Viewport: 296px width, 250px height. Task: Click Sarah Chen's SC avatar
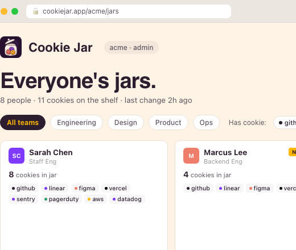coord(17,156)
